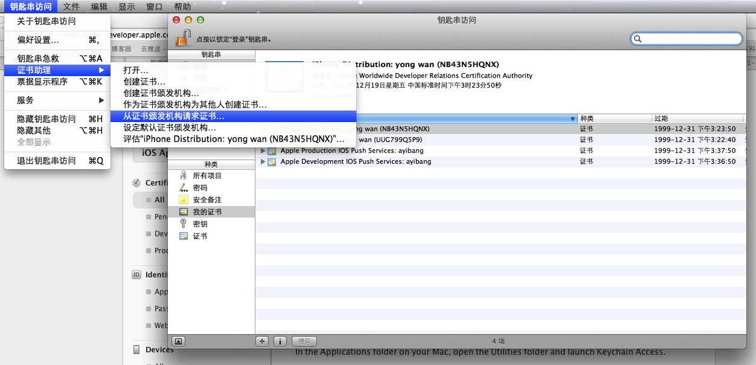Click the Devices heading in the browser window
The image size is (756, 365).
159,349
